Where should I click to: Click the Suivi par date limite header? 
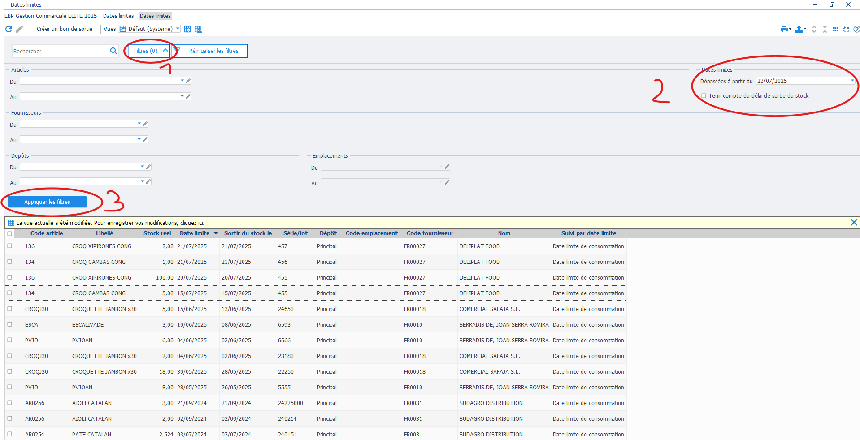[x=588, y=233]
